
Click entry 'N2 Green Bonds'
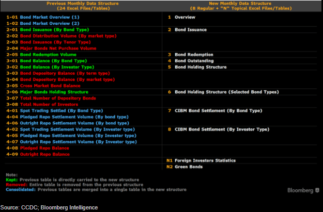pos(184,167)
